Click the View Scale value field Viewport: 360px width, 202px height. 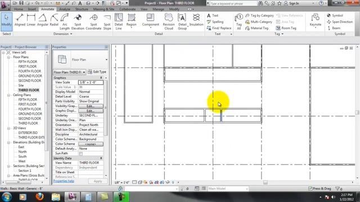click(91, 82)
